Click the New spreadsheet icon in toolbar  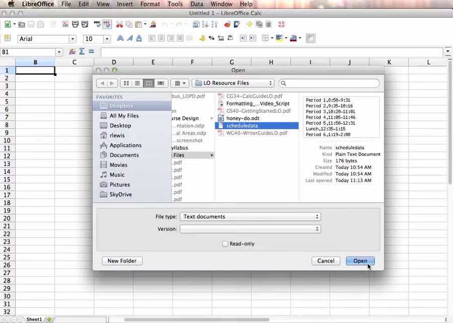8,25
